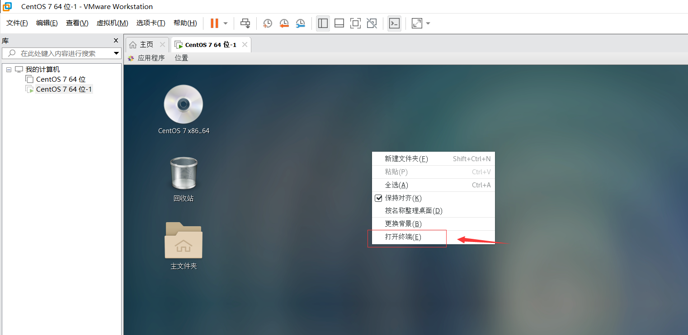Click the 应用程序 menu in the guest

151,58
